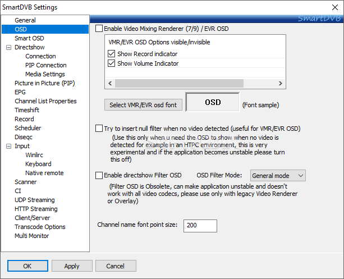Select Client/Server settings
This screenshot has width=344, height=279.
click(x=32, y=218)
